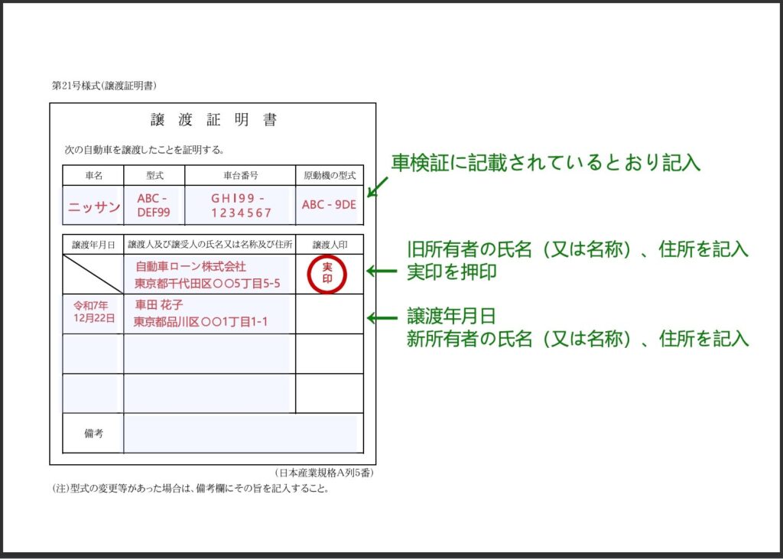
Task: Click the 日本産業規格A列5番 footer note
Action: coord(324,473)
